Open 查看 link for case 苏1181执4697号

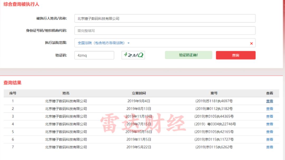(269, 101)
